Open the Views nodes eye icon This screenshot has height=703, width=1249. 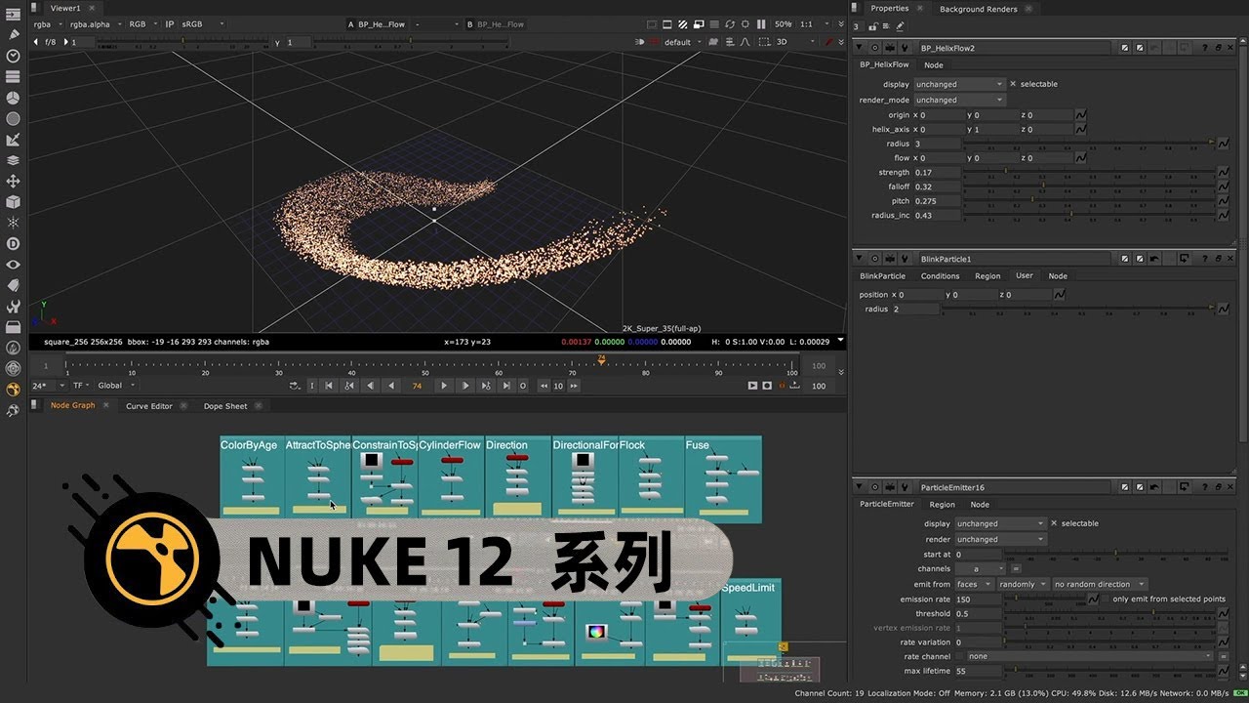coord(14,265)
